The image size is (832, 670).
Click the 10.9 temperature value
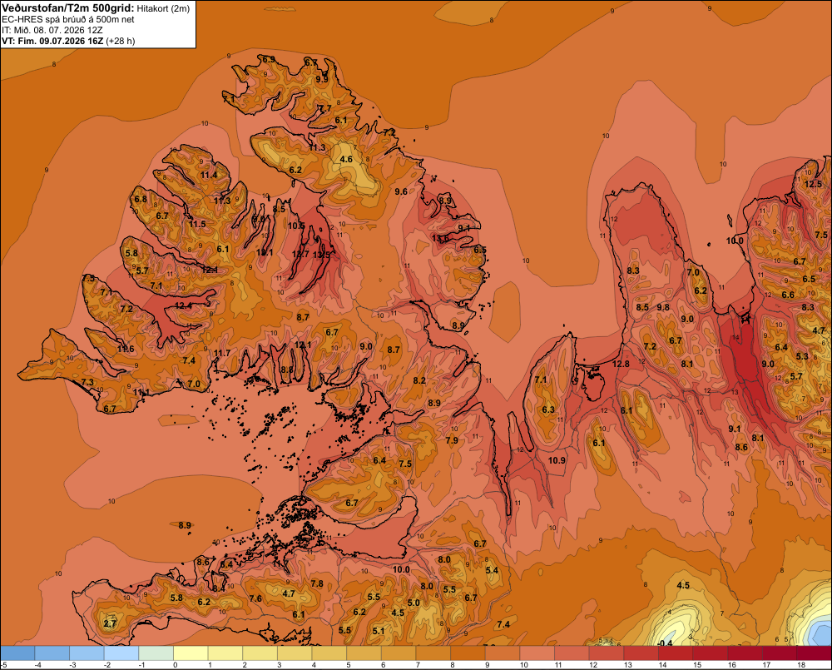click(557, 460)
